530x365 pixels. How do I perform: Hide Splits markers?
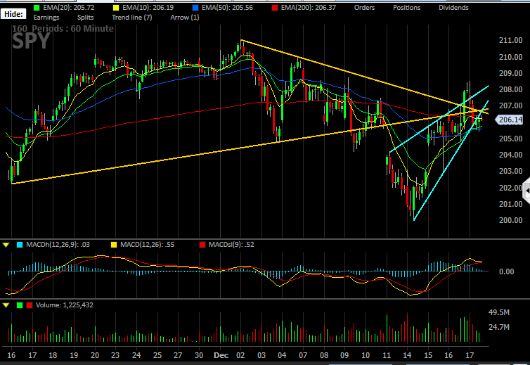pos(85,18)
